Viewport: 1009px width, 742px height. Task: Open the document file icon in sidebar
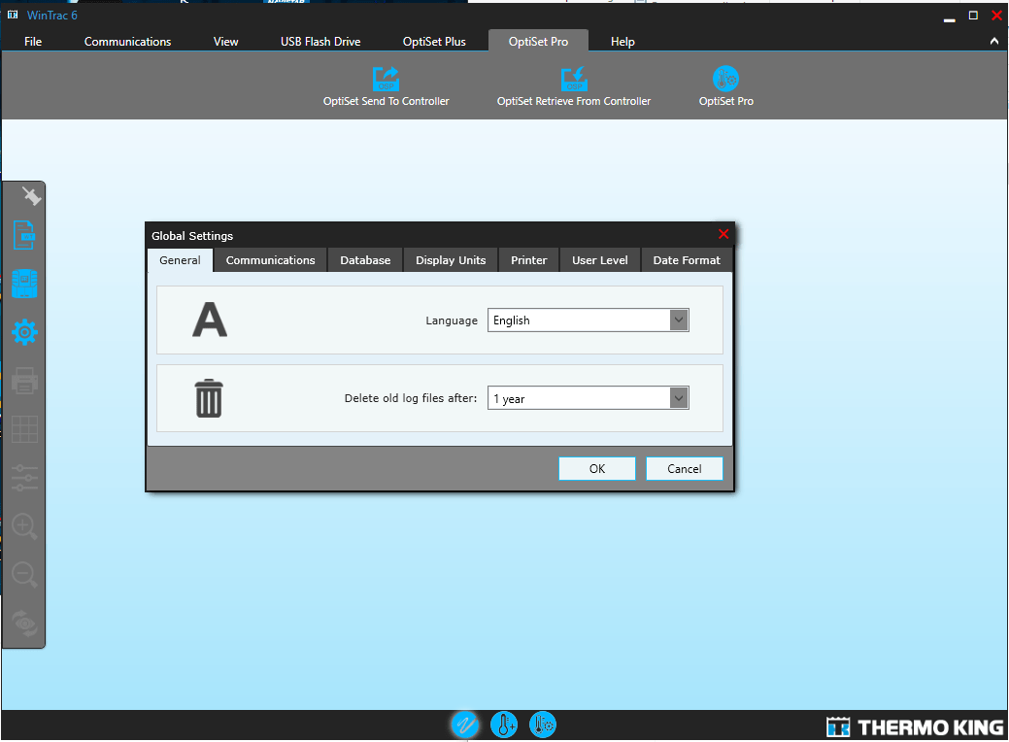point(24,236)
